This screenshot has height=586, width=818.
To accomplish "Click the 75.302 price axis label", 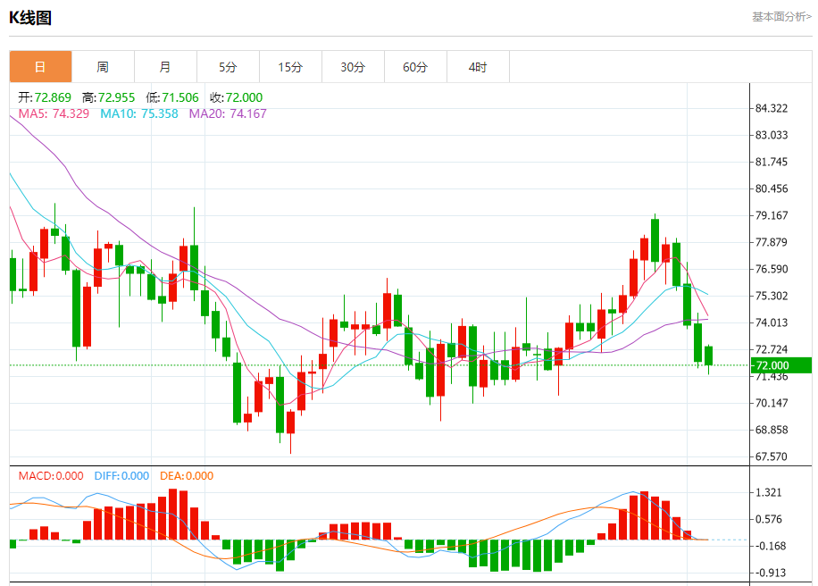I will click(x=772, y=296).
